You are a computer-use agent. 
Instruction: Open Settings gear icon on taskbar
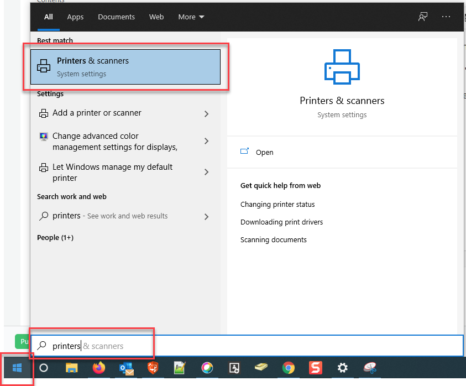(x=343, y=368)
